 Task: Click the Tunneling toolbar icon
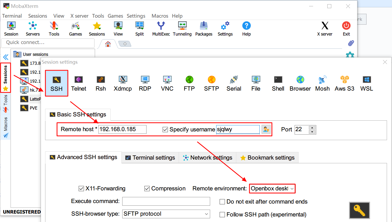(x=182, y=29)
